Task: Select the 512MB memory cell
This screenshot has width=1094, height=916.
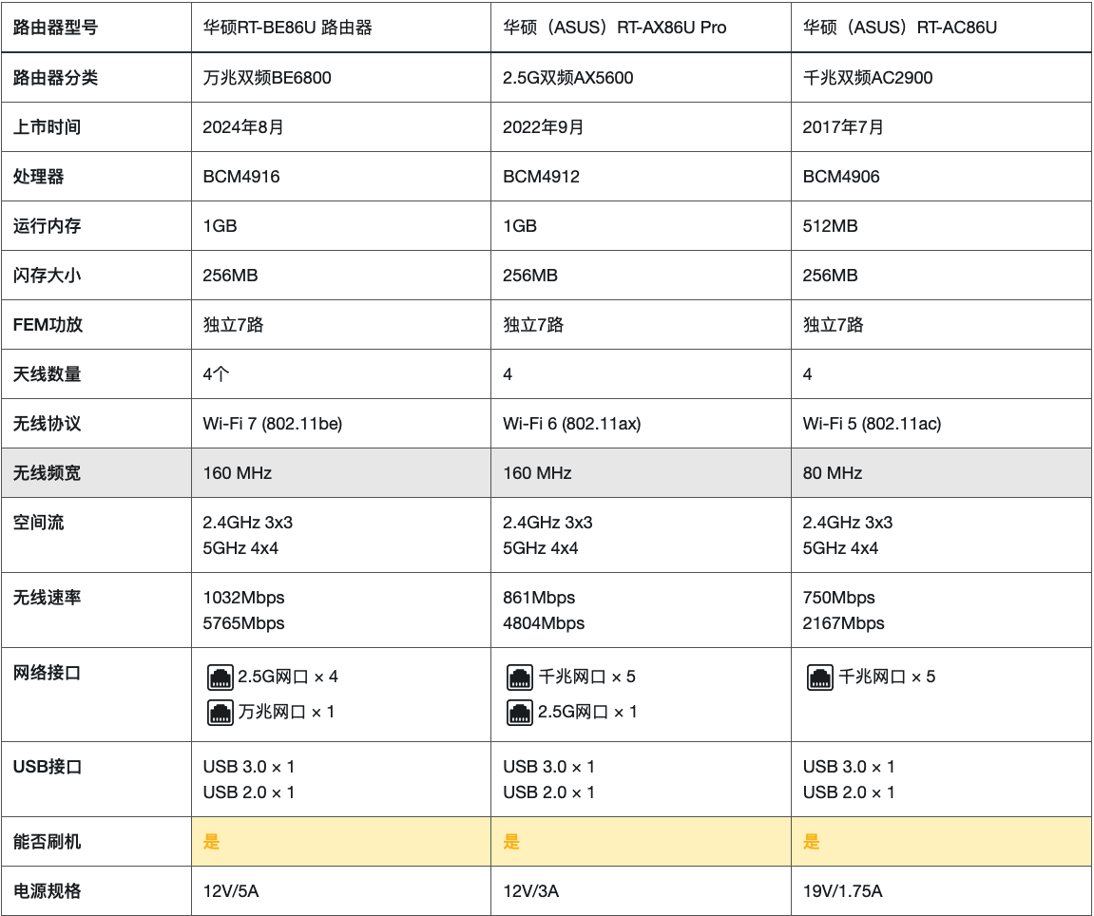Action: [830, 226]
